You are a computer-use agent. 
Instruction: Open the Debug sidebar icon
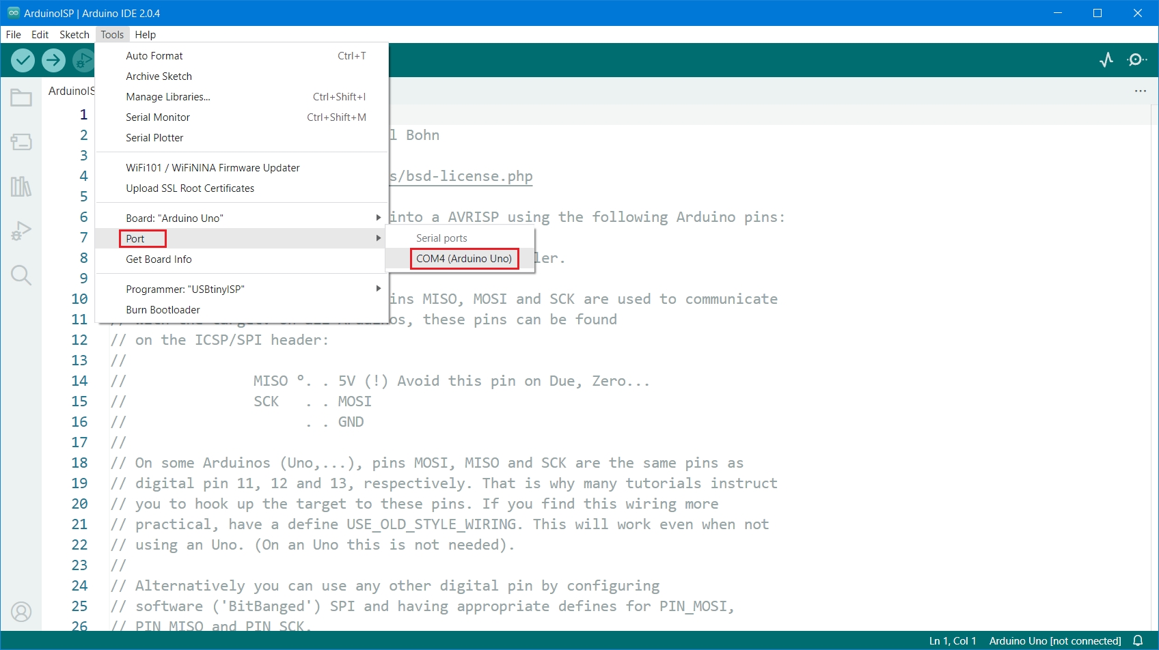point(21,231)
